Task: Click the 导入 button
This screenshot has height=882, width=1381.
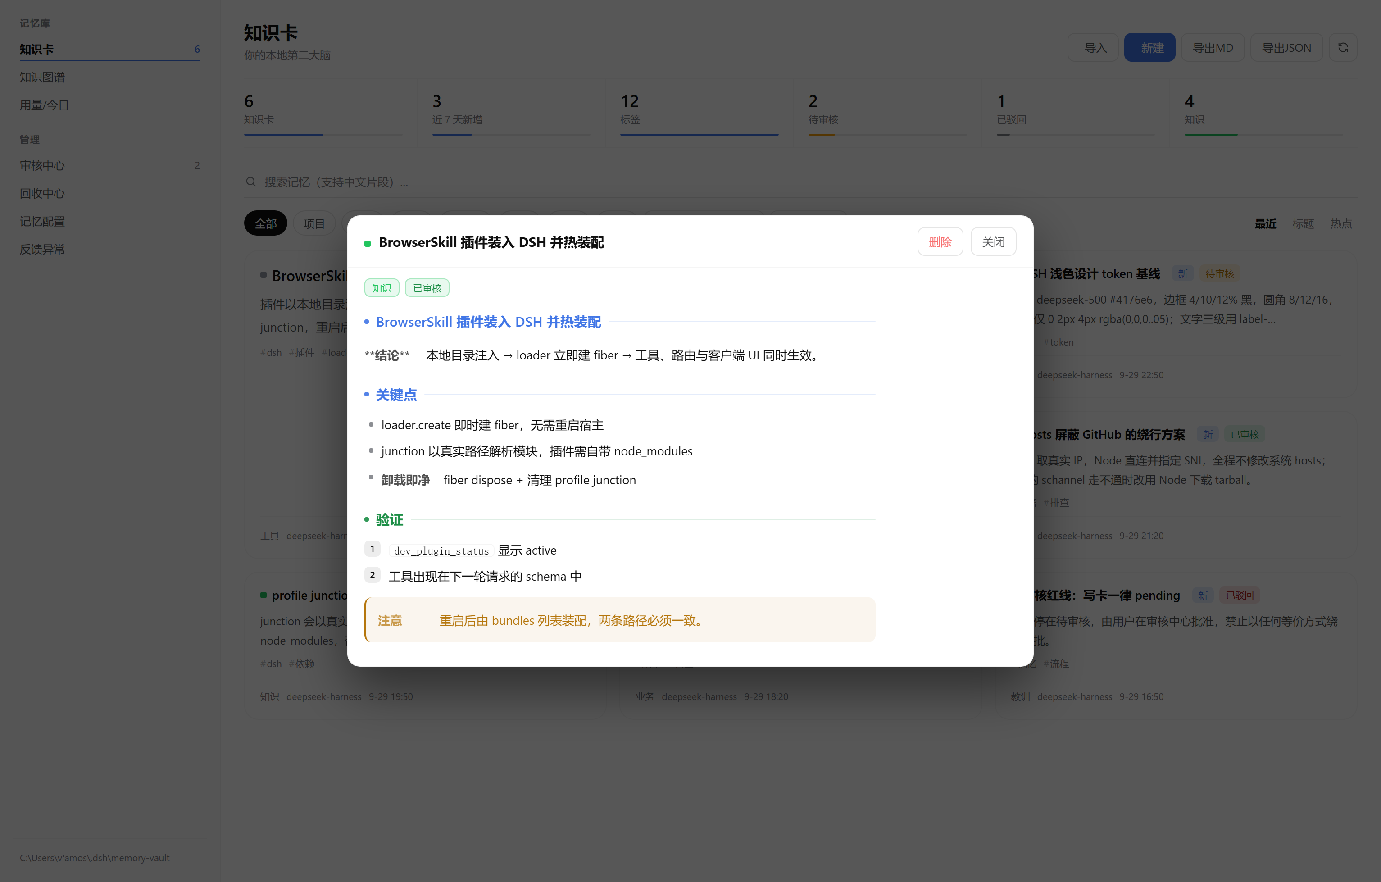Action: pos(1093,48)
